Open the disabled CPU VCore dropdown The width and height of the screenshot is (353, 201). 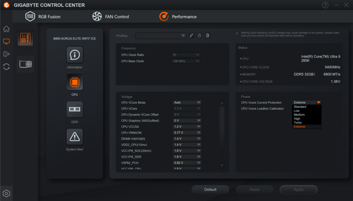[187, 109]
